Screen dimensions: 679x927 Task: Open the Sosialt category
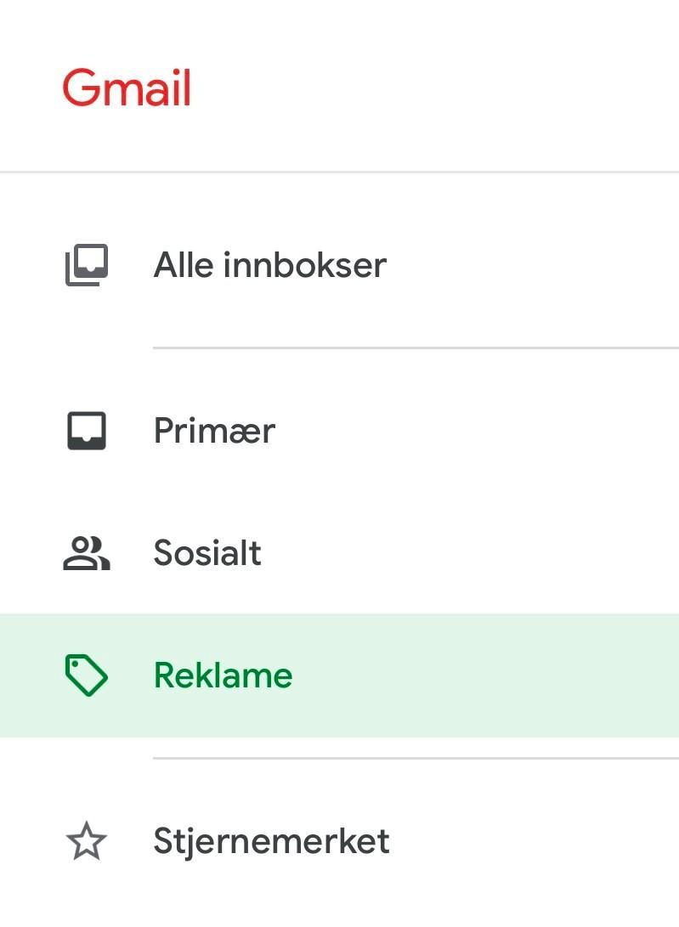click(x=207, y=553)
